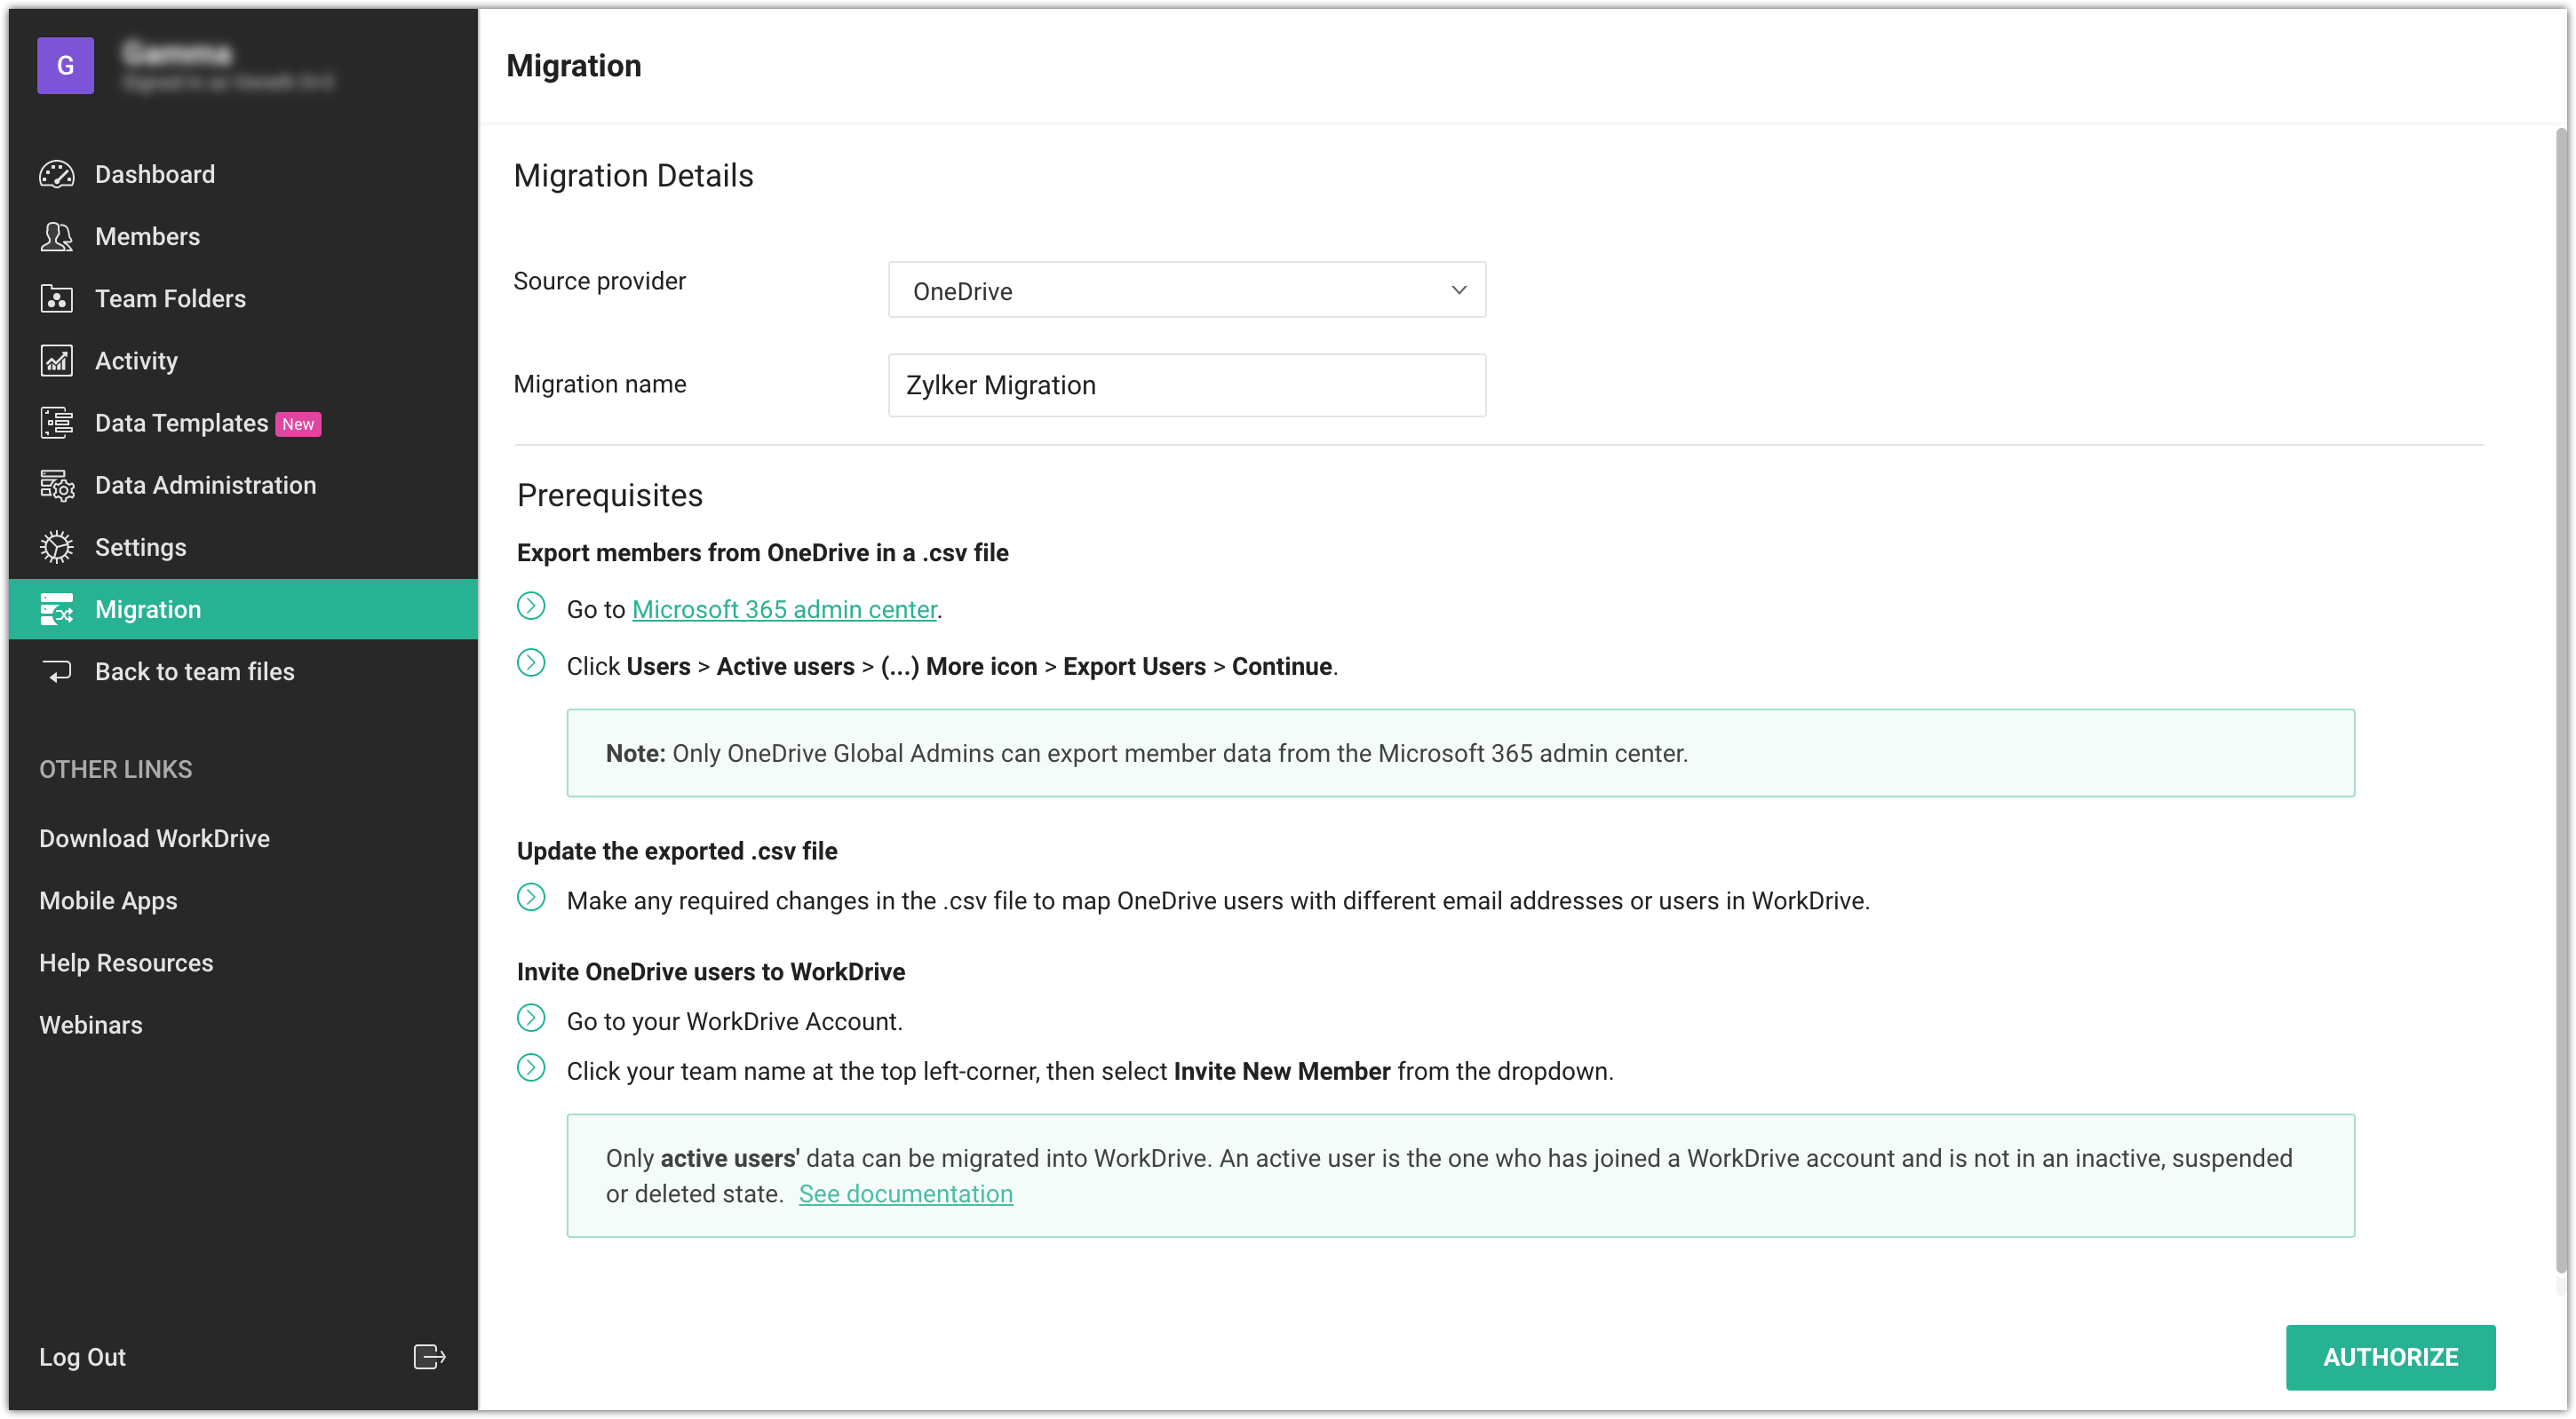The width and height of the screenshot is (2576, 1419).
Task: Click the Data Templates icon
Action: pos(56,423)
